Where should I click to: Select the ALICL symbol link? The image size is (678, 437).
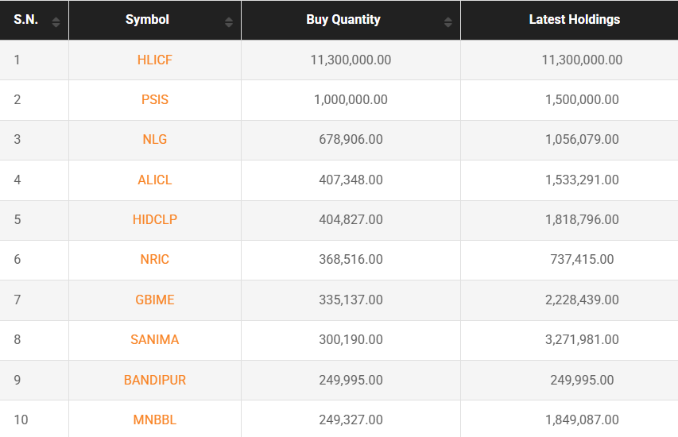pyautogui.click(x=154, y=180)
